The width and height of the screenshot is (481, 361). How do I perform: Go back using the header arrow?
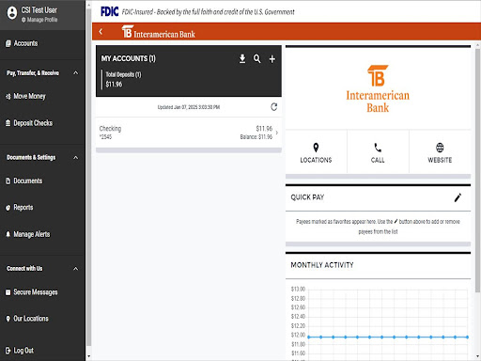pos(101,31)
